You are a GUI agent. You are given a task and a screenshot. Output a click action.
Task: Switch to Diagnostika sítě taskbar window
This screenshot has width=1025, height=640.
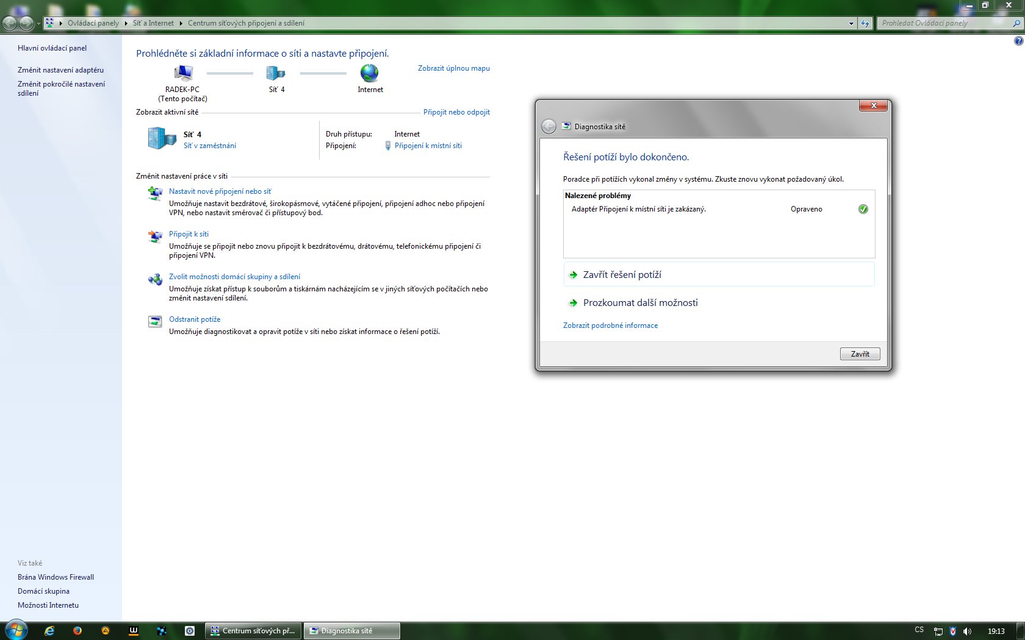[352, 631]
